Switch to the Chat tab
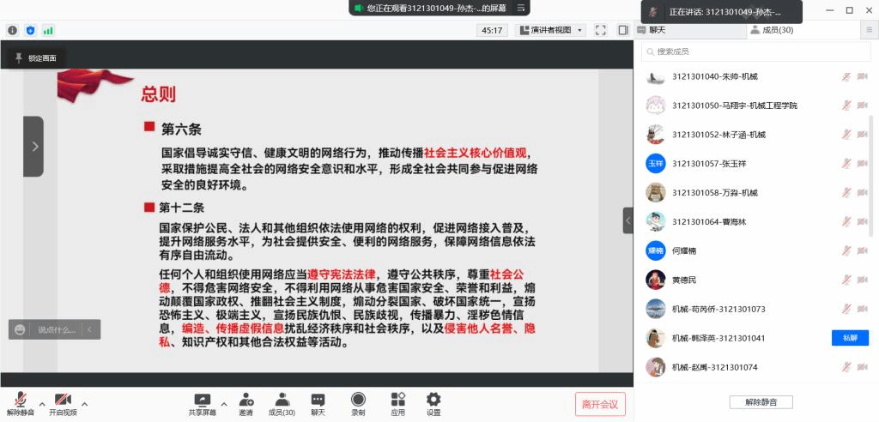This screenshot has width=879, height=422. point(658,30)
